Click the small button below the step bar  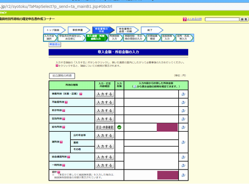pyautogui.click(x=55, y=44)
